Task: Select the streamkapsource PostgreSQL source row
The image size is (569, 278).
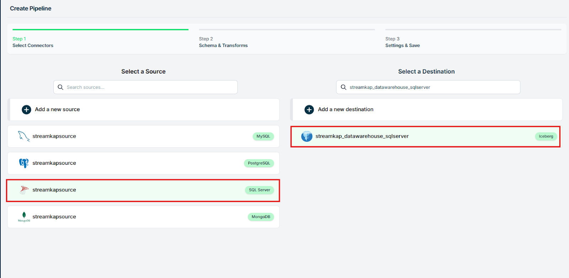Action: (x=143, y=163)
